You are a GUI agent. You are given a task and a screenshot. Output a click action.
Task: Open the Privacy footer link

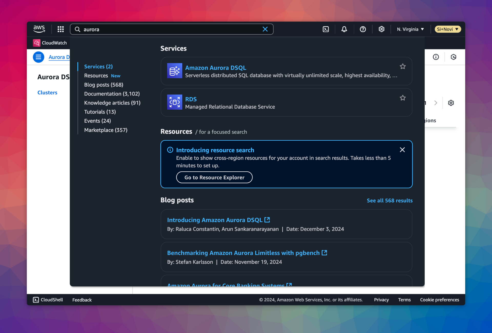click(x=381, y=300)
